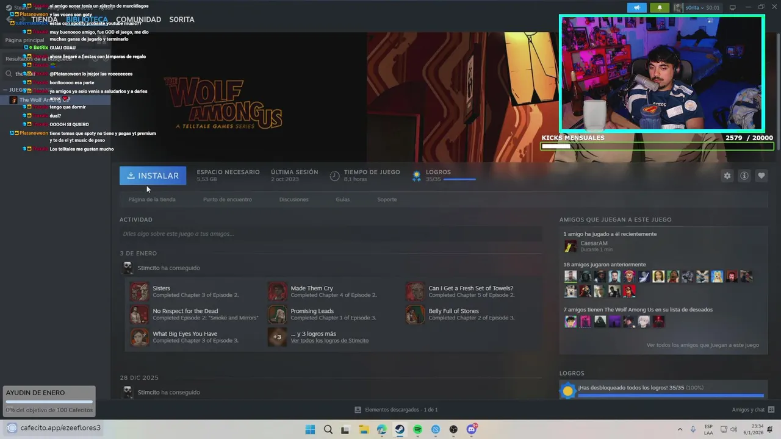Show game information circle icon
This screenshot has width=781, height=439.
(744, 176)
